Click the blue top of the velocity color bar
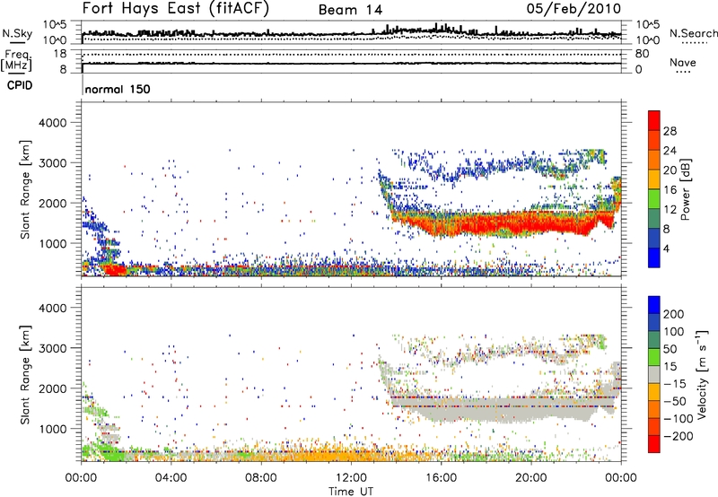Image resolution: width=718 pixels, height=497 pixels. pyautogui.click(x=654, y=304)
